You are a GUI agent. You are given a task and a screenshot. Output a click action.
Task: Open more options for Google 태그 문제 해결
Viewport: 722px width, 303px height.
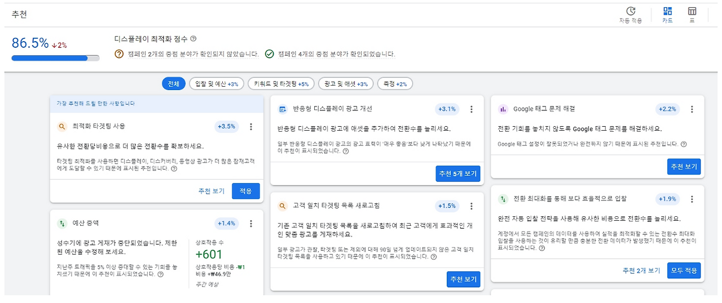[x=692, y=109]
